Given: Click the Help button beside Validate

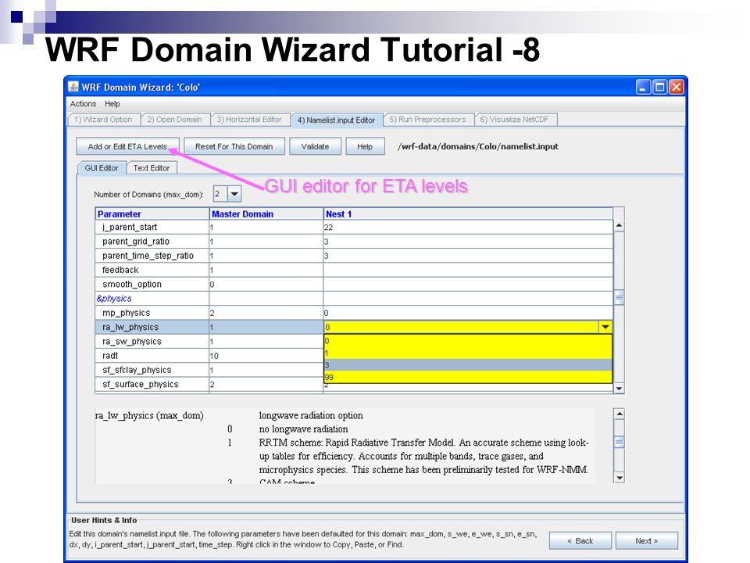Looking at the screenshot, I should pyautogui.click(x=365, y=146).
